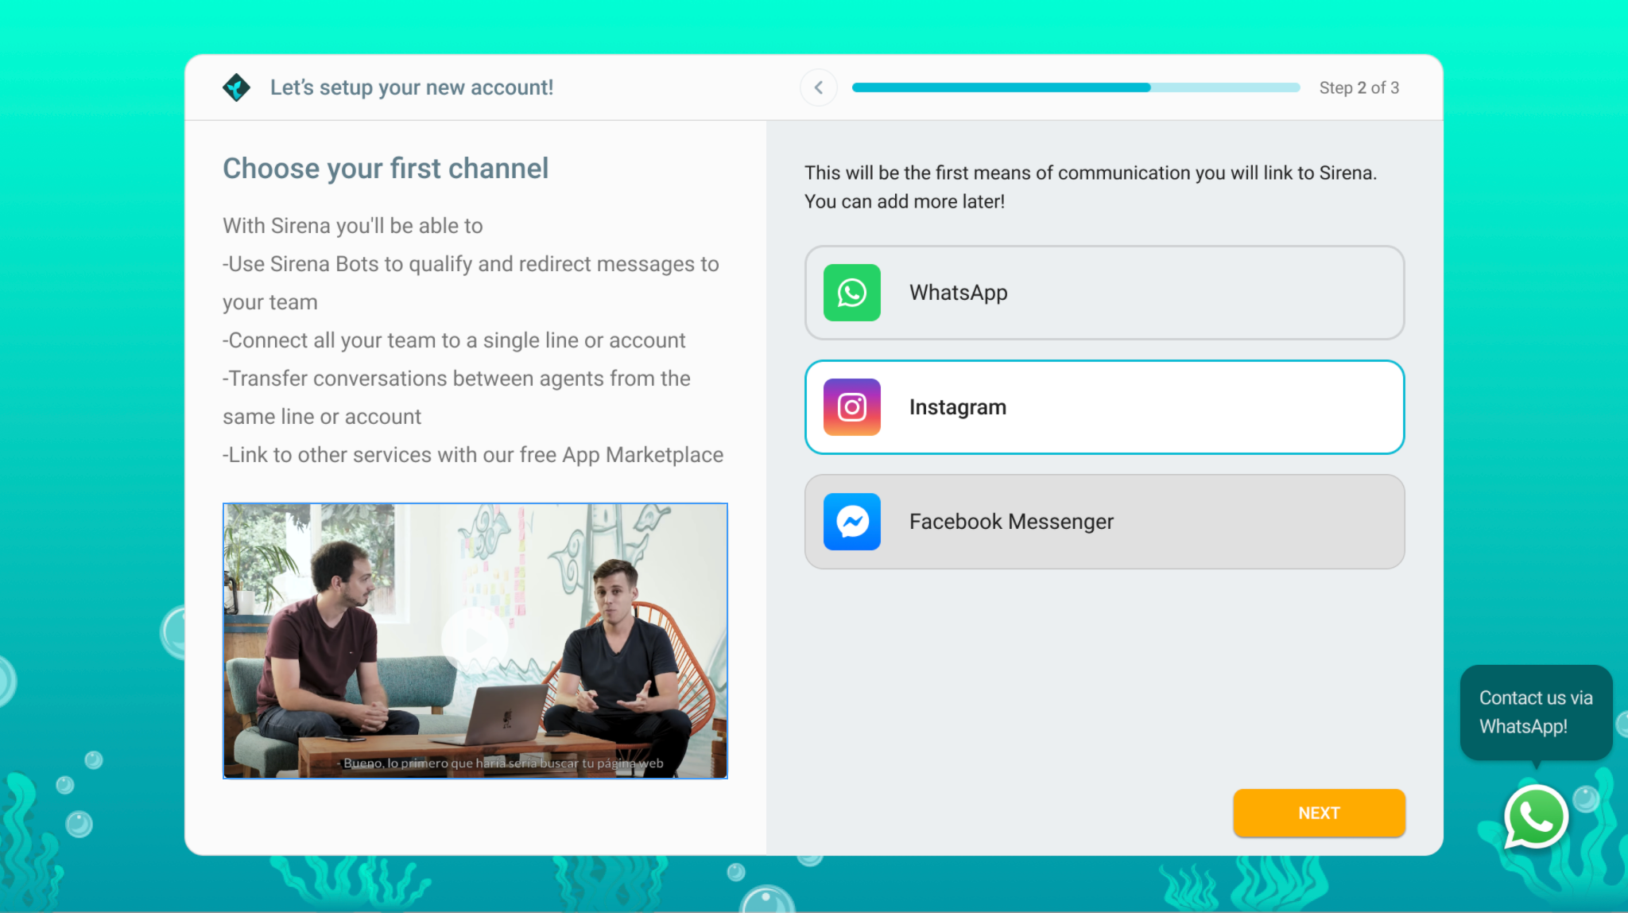Confirm Instagram by clicking its highlighted card
Image resolution: width=1628 pixels, height=913 pixels.
(1104, 406)
